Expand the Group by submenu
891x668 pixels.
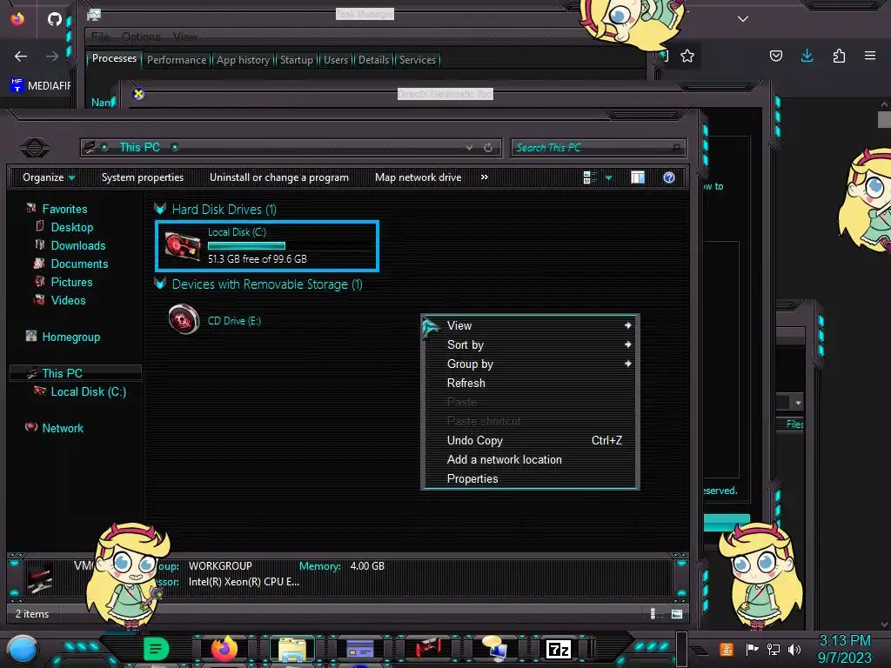[530, 364]
